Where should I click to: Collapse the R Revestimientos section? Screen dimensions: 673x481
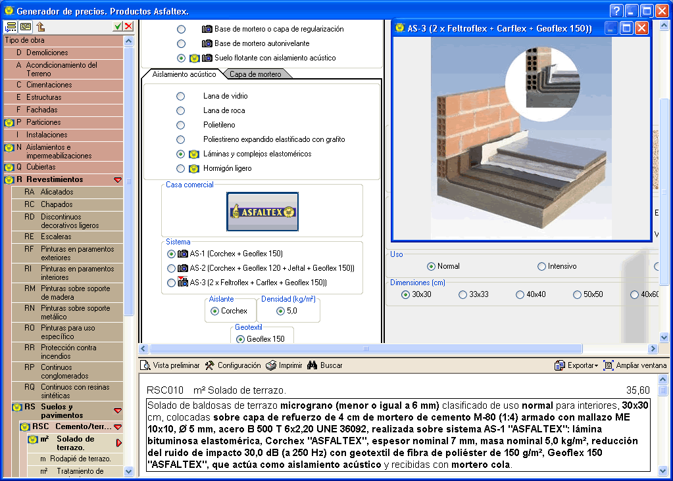pyautogui.click(x=118, y=180)
